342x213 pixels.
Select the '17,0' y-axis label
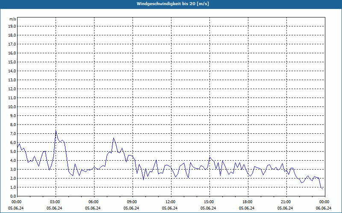click(12, 44)
